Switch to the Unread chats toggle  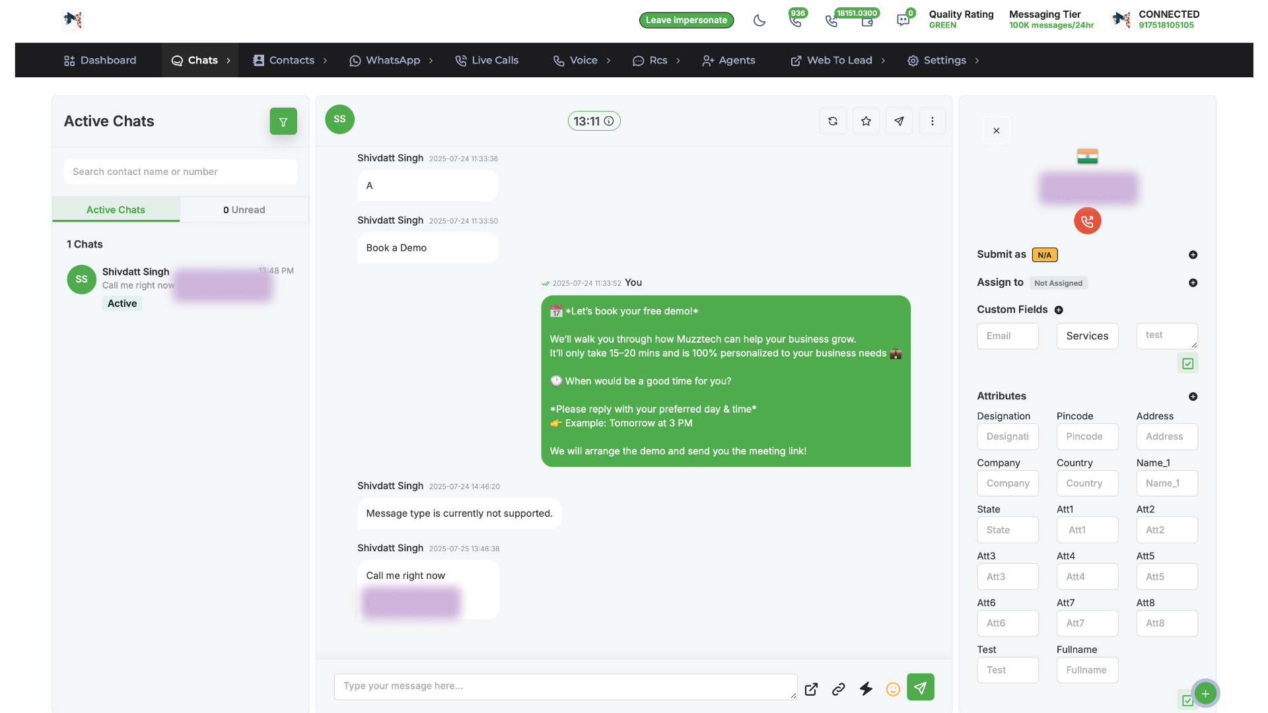pos(244,209)
